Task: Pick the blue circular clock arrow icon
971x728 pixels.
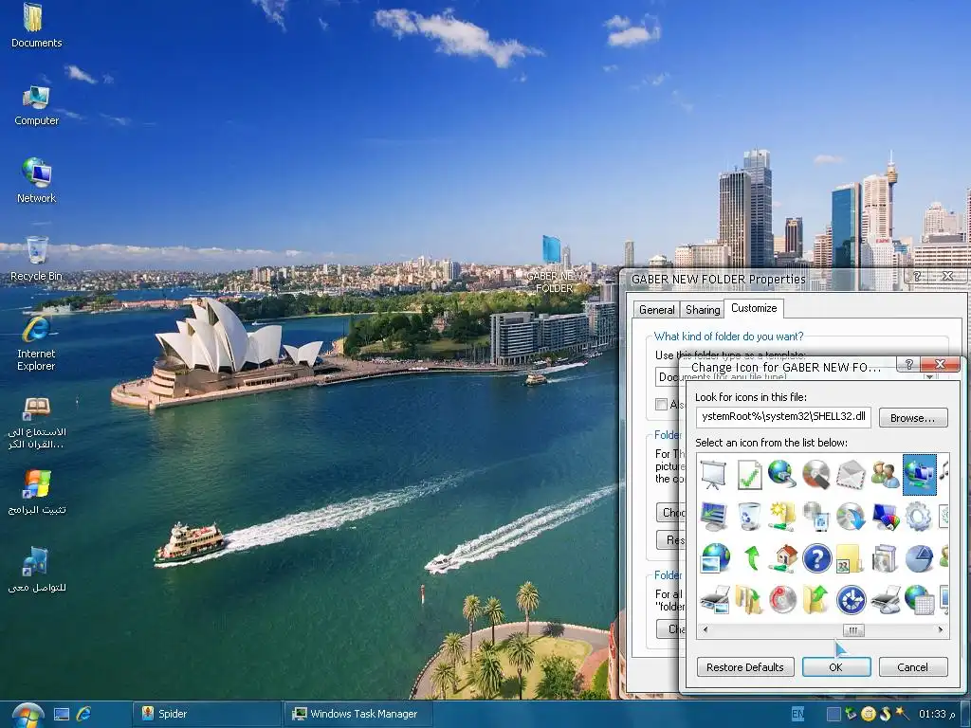Action: (x=851, y=599)
